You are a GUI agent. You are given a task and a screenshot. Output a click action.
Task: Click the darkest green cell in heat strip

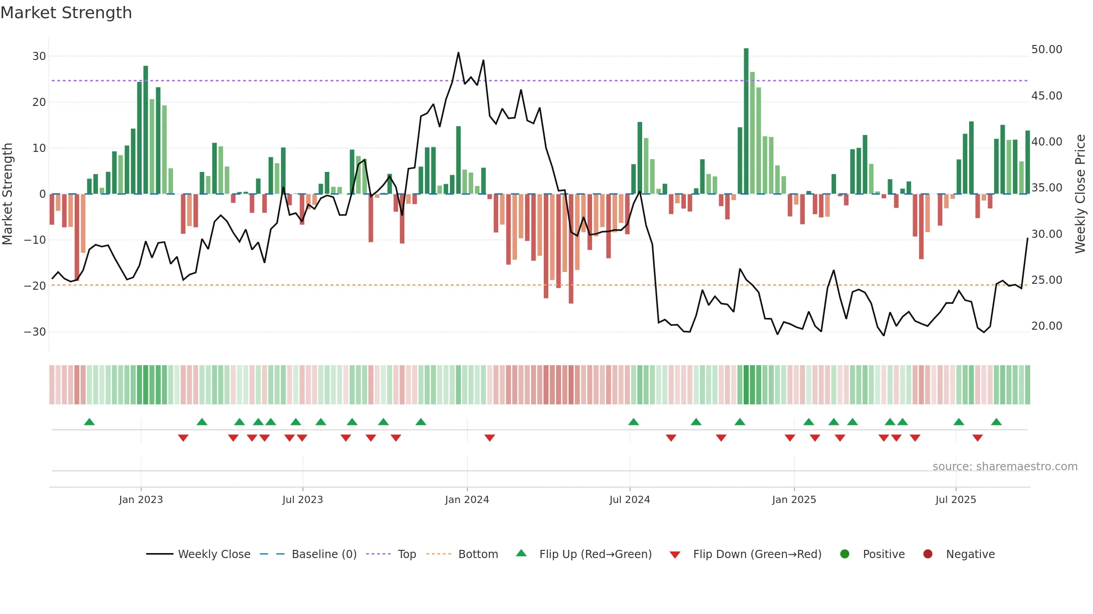[x=746, y=385]
